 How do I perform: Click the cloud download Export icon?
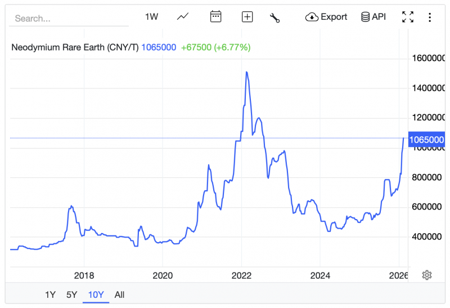[312, 17]
